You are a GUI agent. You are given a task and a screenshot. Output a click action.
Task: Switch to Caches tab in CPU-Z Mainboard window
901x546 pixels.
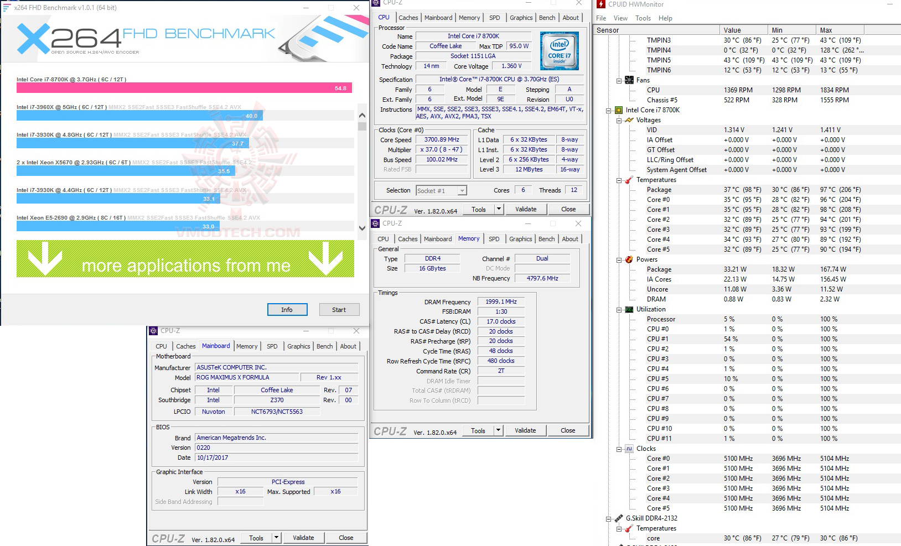[x=186, y=346]
